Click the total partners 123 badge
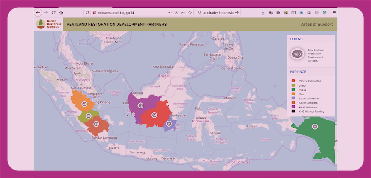The width and height of the screenshot is (371, 178). pyautogui.click(x=297, y=54)
